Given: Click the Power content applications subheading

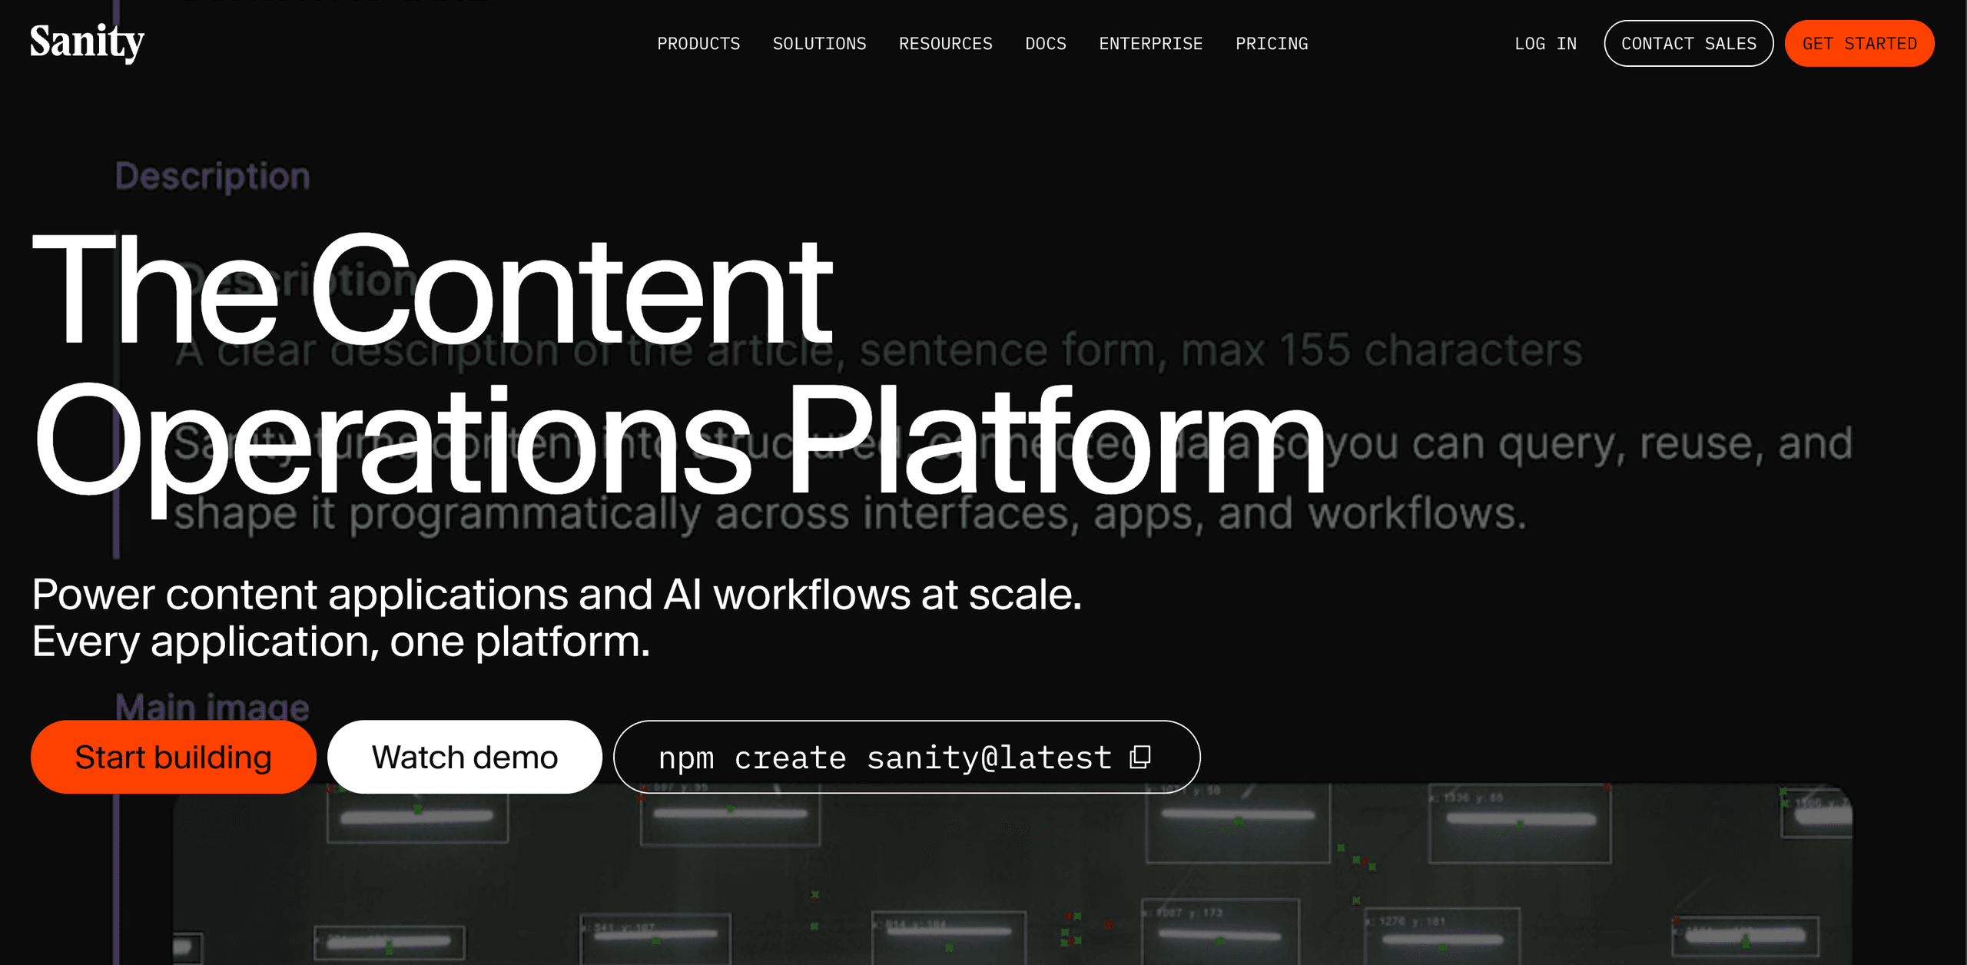Looking at the screenshot, I should point(557,618).
